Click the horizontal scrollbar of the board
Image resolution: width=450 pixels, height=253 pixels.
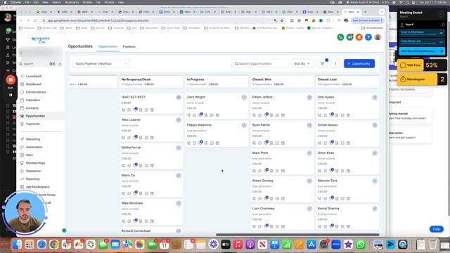297,235
